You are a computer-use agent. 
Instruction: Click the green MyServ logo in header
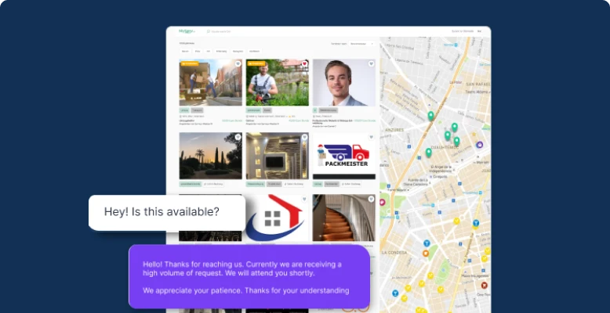click(187, 31)
